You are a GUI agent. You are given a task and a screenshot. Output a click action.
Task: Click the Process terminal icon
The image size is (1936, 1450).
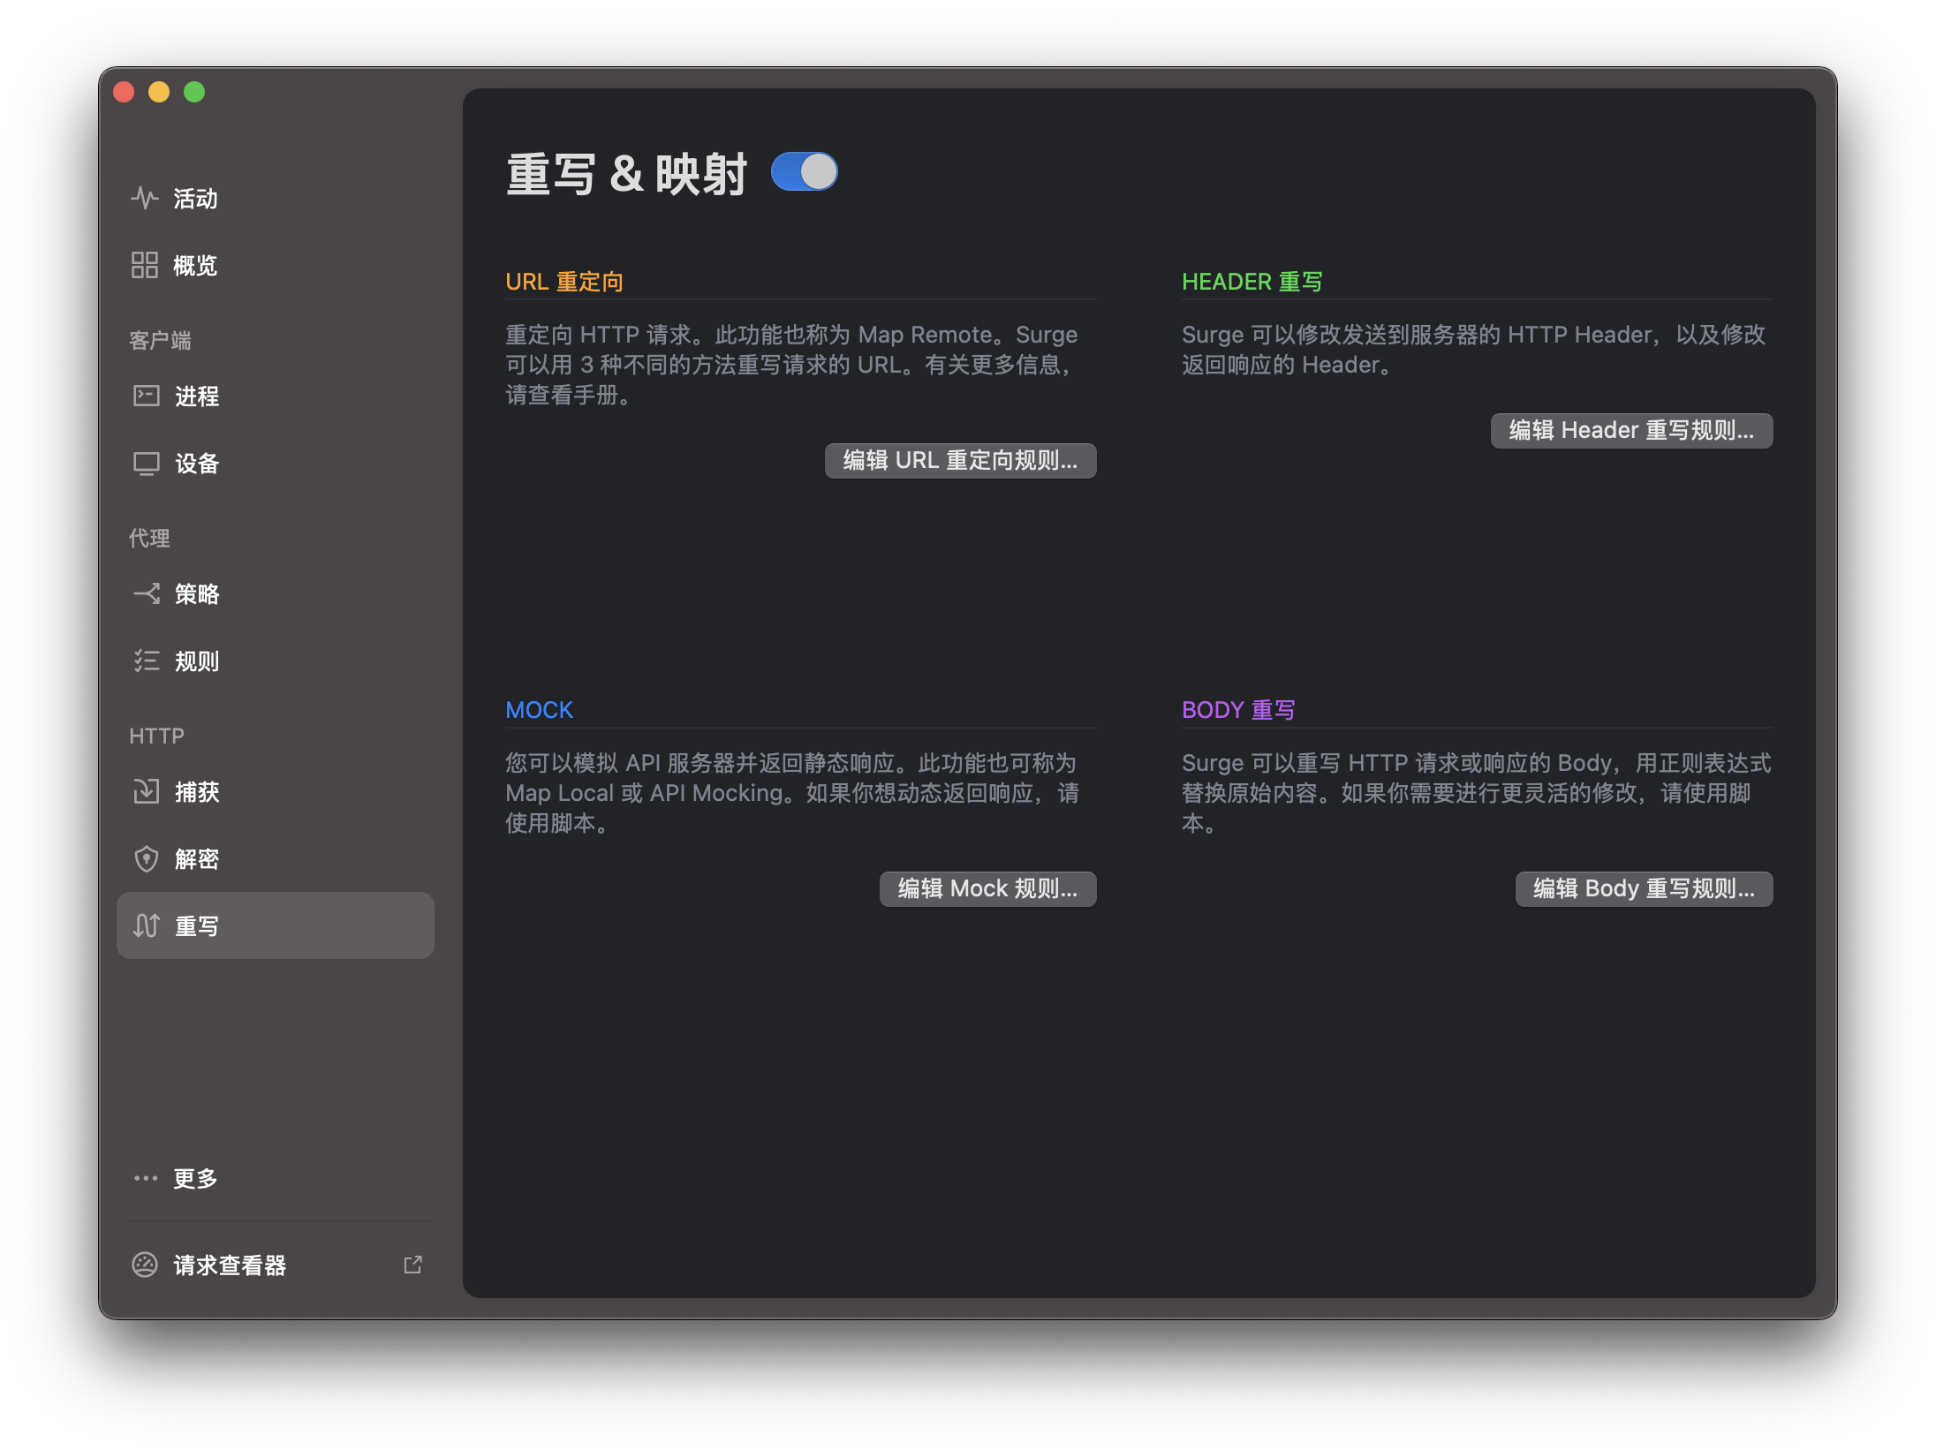click(146, 396)
